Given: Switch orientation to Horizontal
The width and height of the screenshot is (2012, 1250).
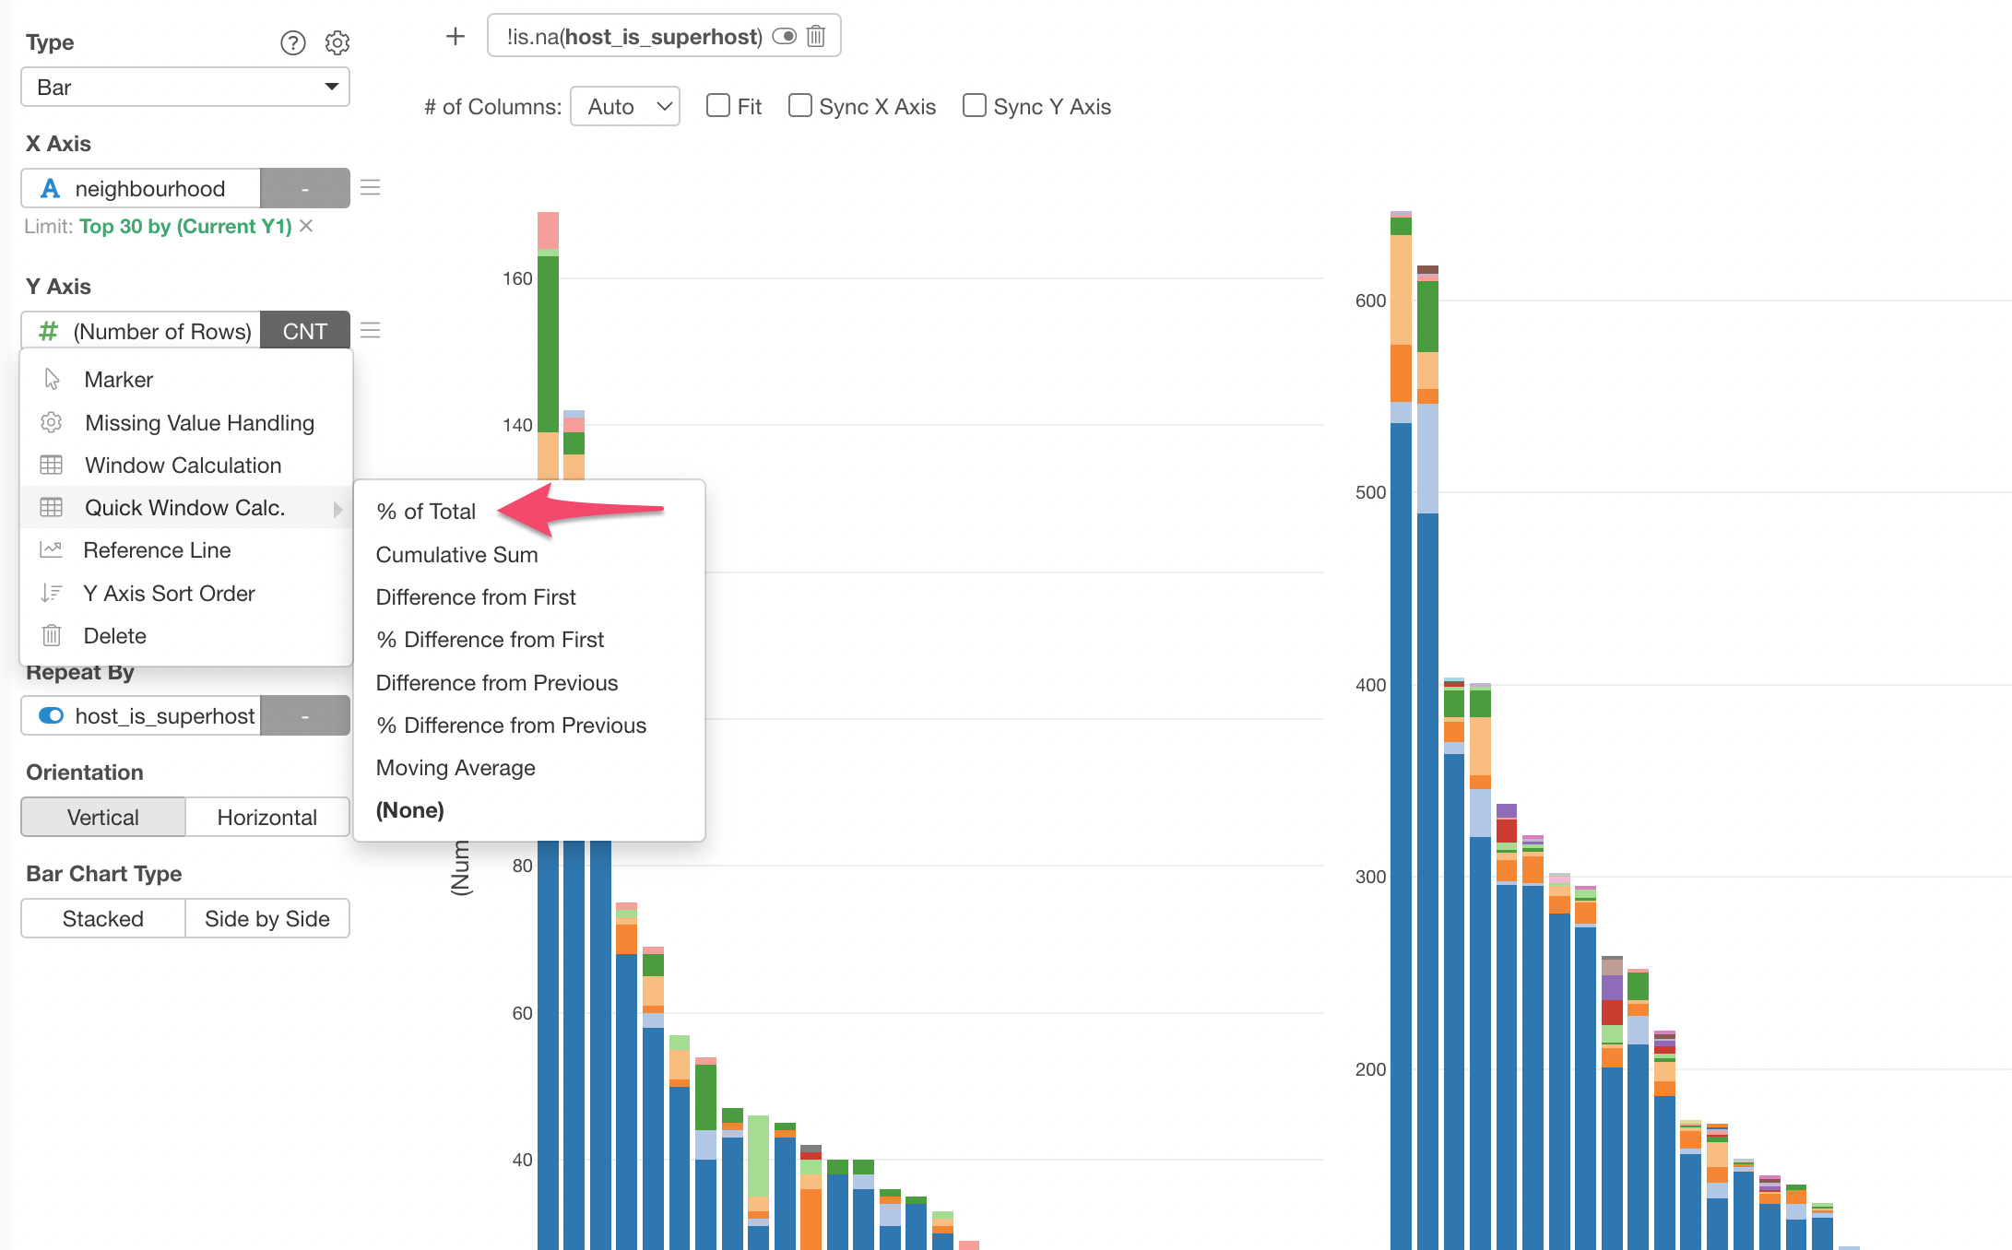Looking at the screenshot, I should pos(266,817).
